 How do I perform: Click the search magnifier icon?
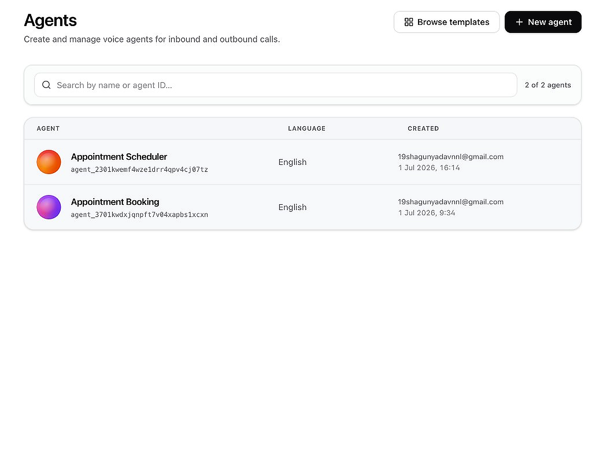click(46, 85)
